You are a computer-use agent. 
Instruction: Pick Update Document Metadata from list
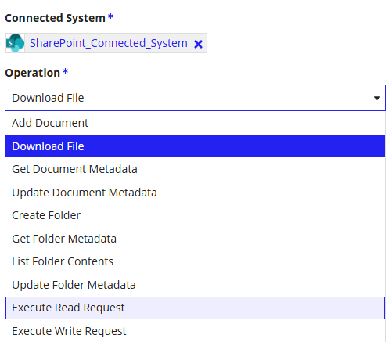(195, 193)
